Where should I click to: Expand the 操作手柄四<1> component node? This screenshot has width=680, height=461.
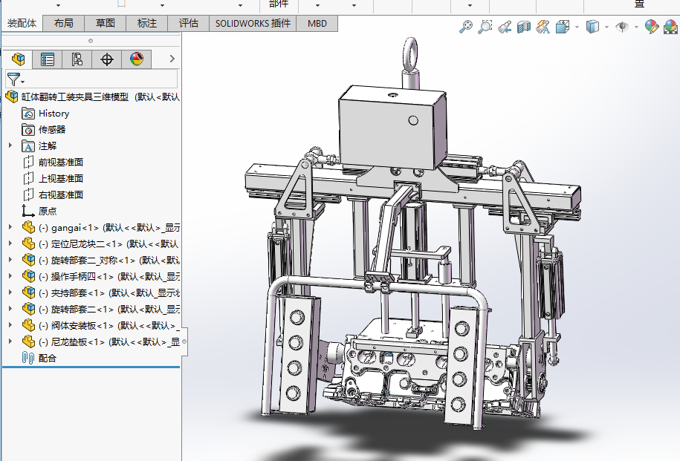coord(10,276)
